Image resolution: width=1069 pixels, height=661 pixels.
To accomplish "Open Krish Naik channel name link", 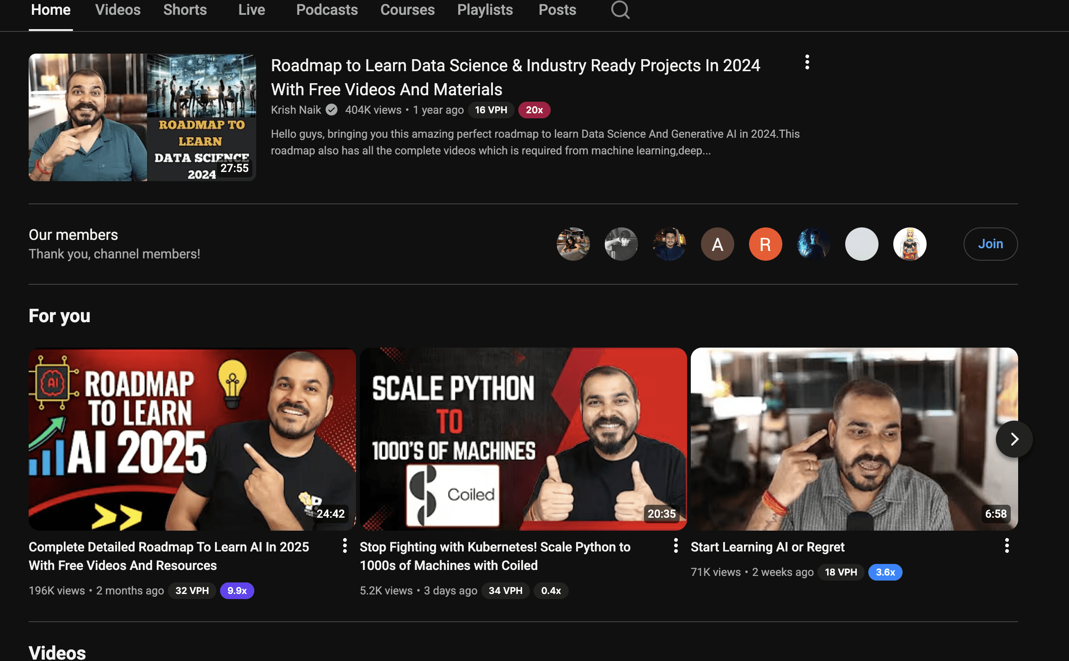I will 296,110.
